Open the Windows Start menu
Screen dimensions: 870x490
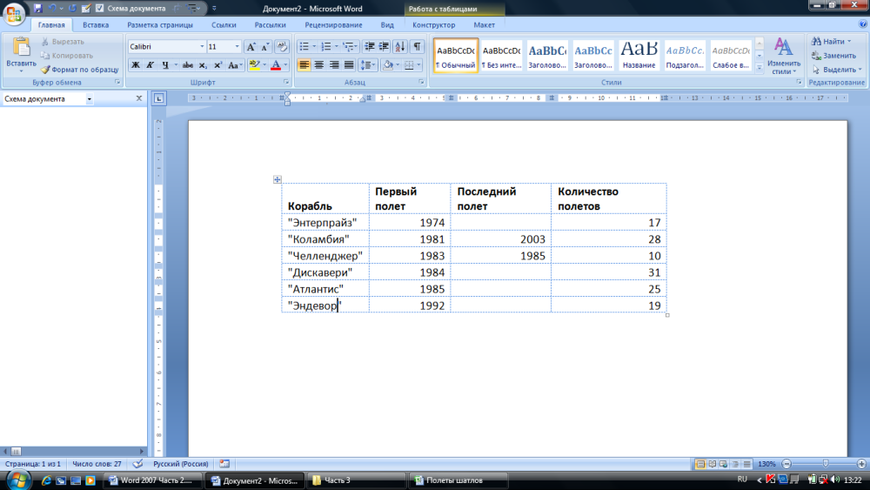(x=17, y=480)
